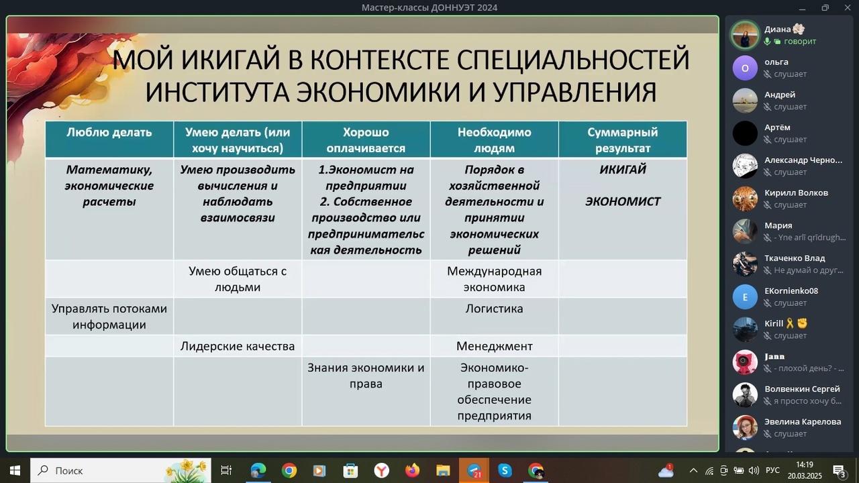Open Task View on taskbar
859x483 pixels.
tap(226, 470)
